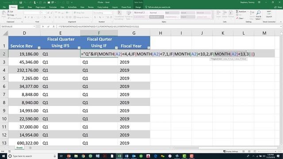Viewport: 283px width, 159px height.
Task: Expand the formula bar
Action: (x=281, y=26)
